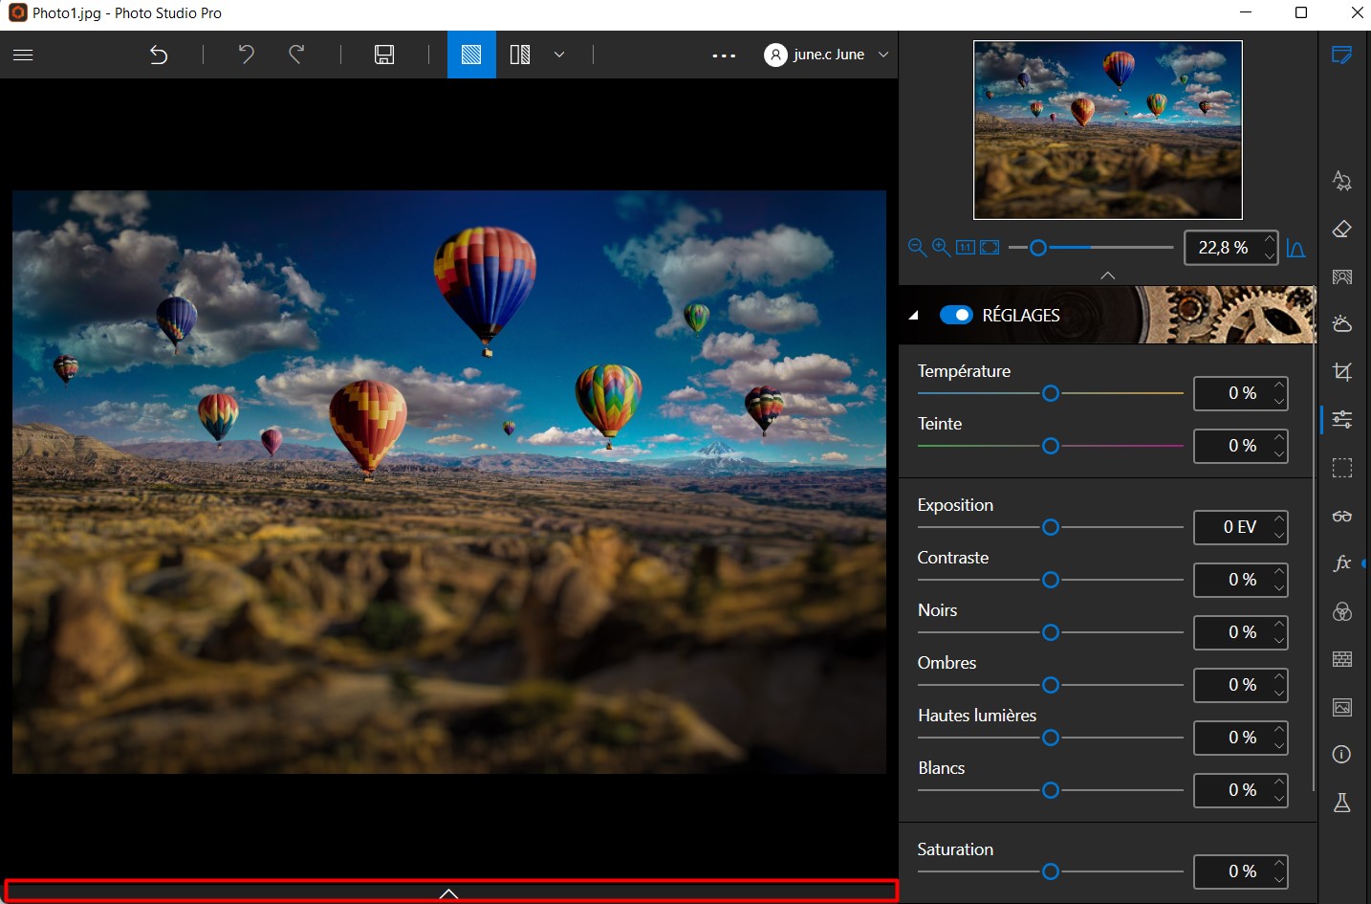Move the Exposition slider handle
The height and width of the screenshot is (904, 1371).
(x=1051, y=527)
